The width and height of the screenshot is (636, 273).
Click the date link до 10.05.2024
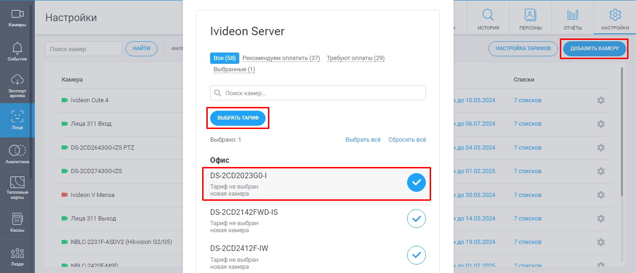[474, 100]
